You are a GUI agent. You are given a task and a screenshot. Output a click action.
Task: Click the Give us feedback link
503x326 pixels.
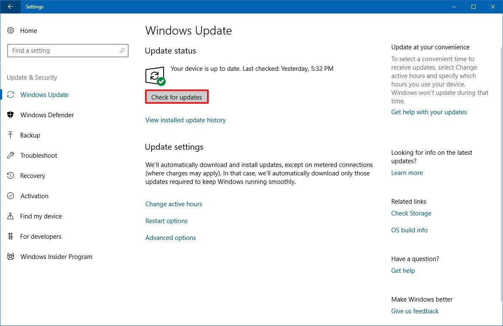click(x=414, y=311)
